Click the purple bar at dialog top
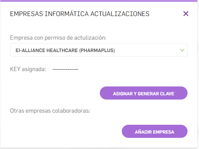 99,1
